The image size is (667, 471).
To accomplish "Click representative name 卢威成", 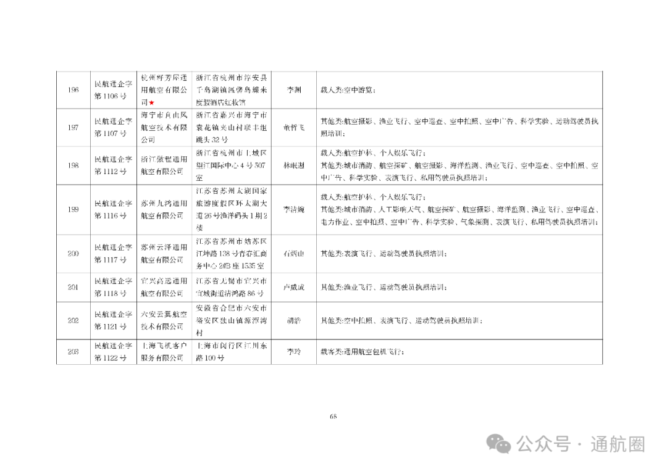I will [x=294, y=287].
